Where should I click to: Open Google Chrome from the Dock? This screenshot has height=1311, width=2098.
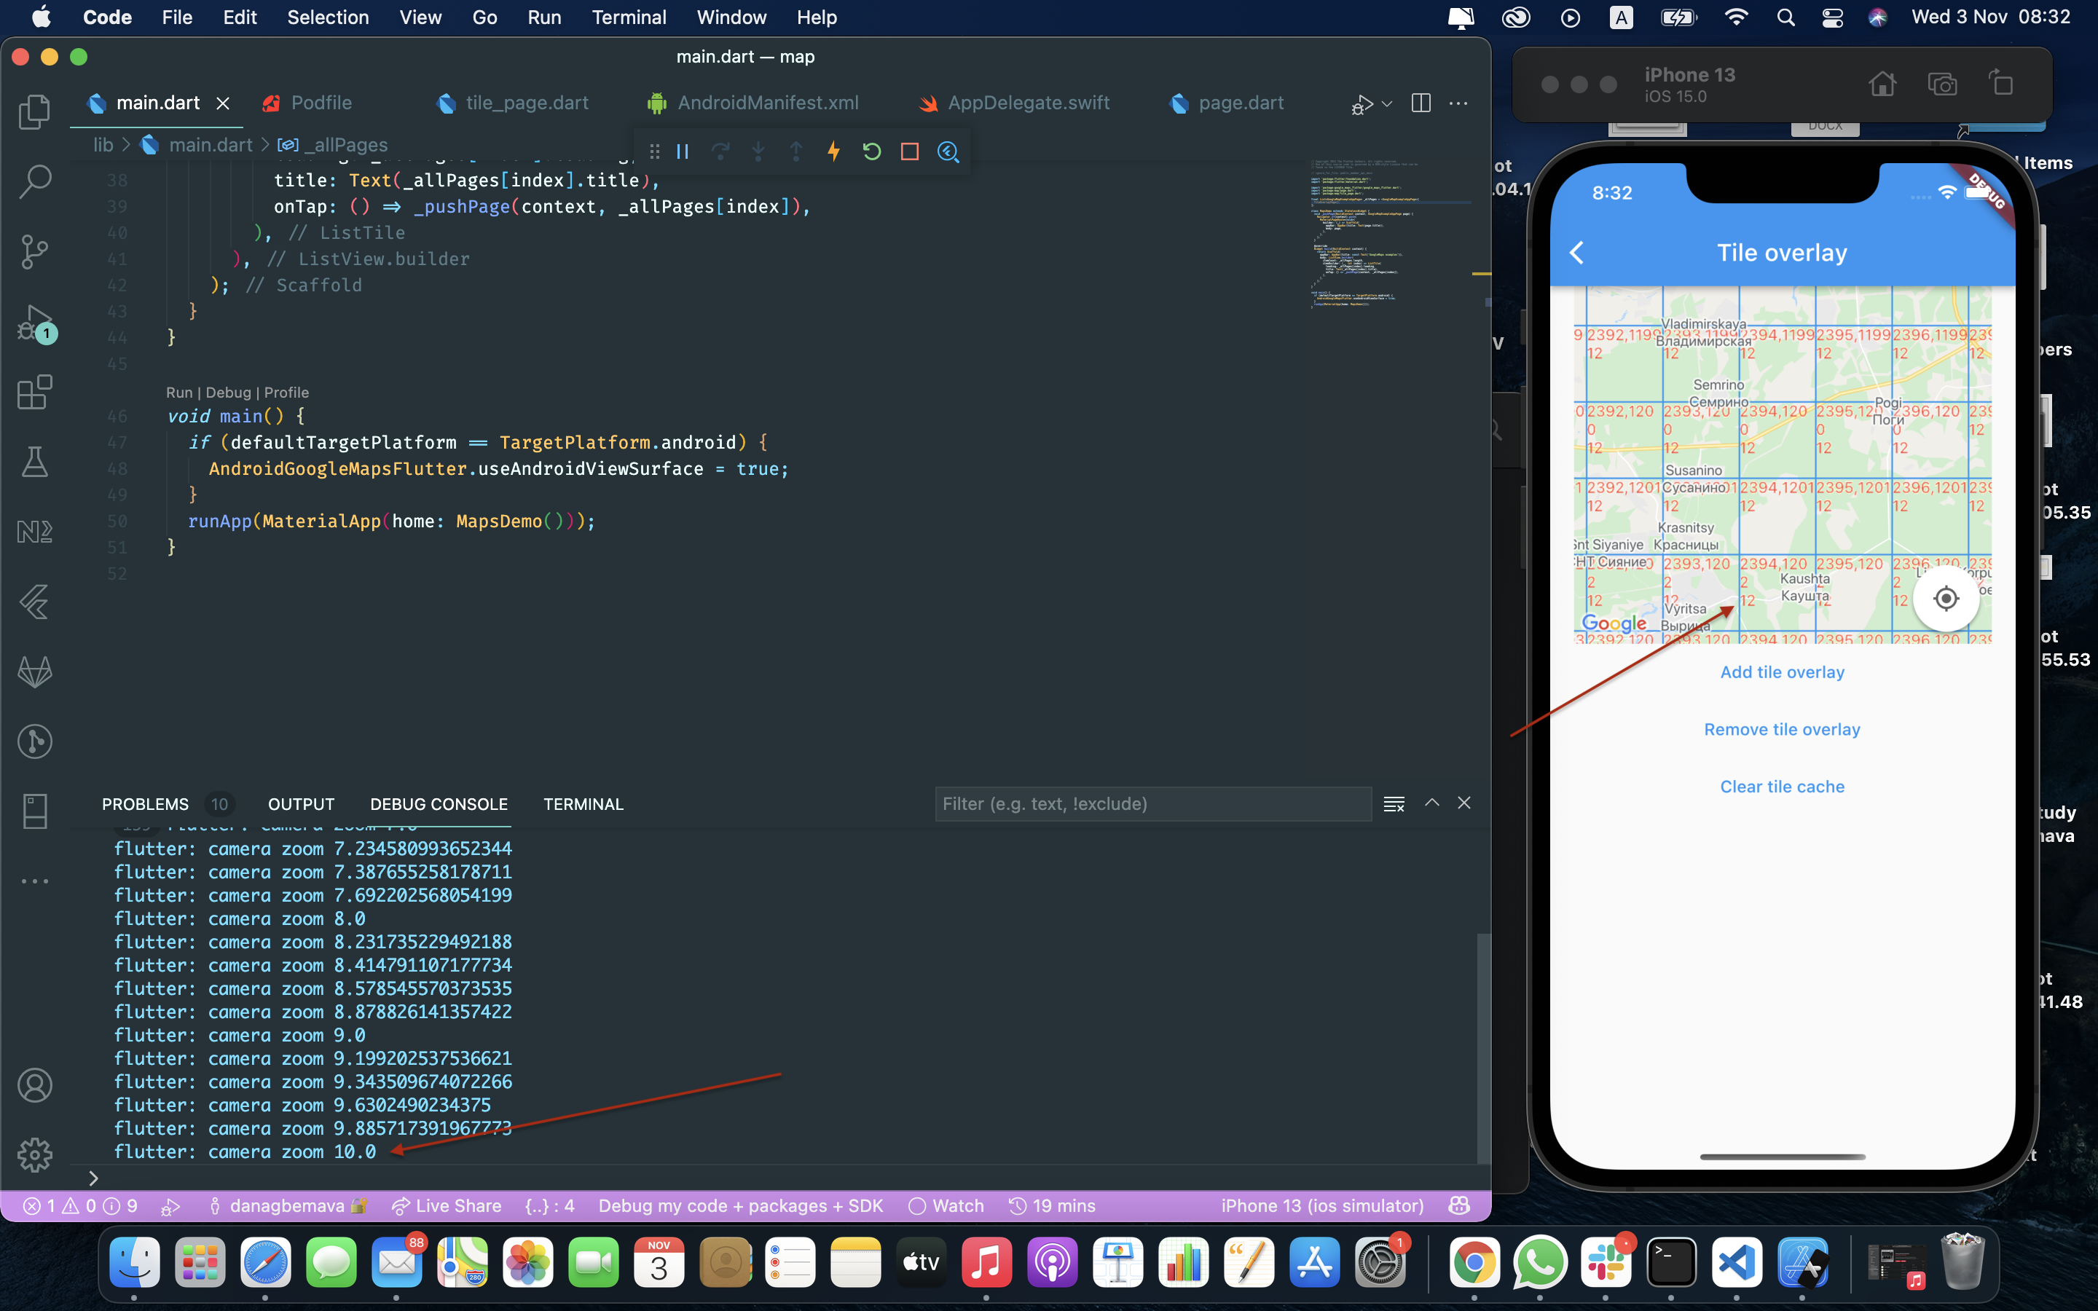[1474, 1262]
